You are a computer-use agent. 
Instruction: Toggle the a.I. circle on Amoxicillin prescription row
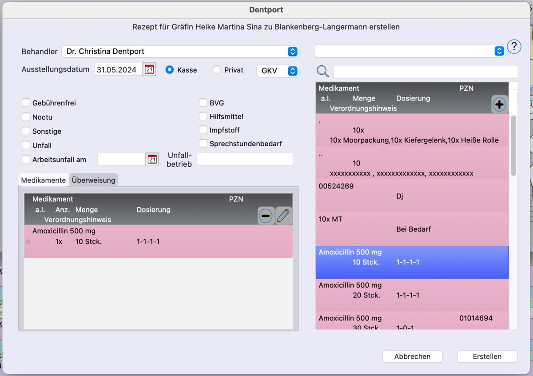click(x=28, y=242)
